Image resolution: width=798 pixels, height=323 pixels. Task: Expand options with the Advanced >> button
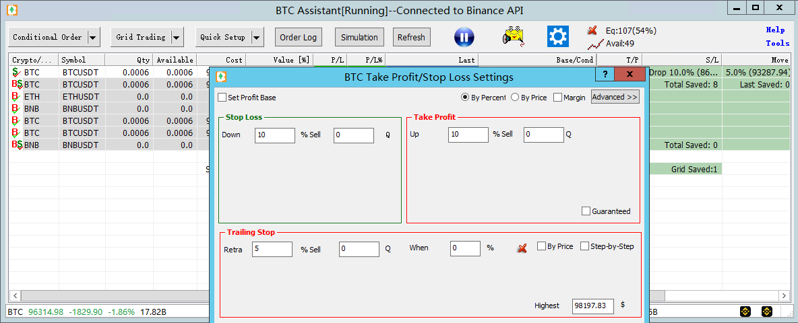pyautogui.click(x=615, y=96)
